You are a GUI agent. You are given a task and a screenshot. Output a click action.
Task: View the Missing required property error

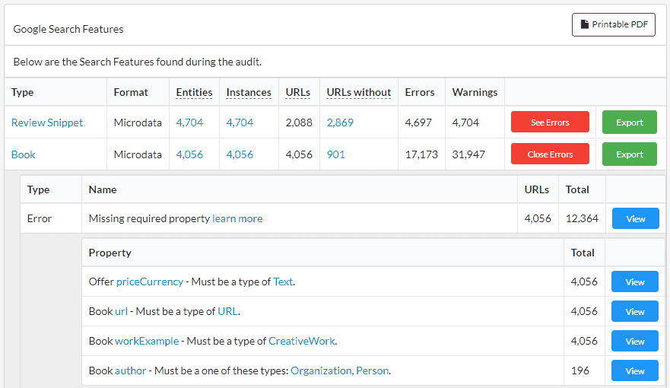pos(635,219)
